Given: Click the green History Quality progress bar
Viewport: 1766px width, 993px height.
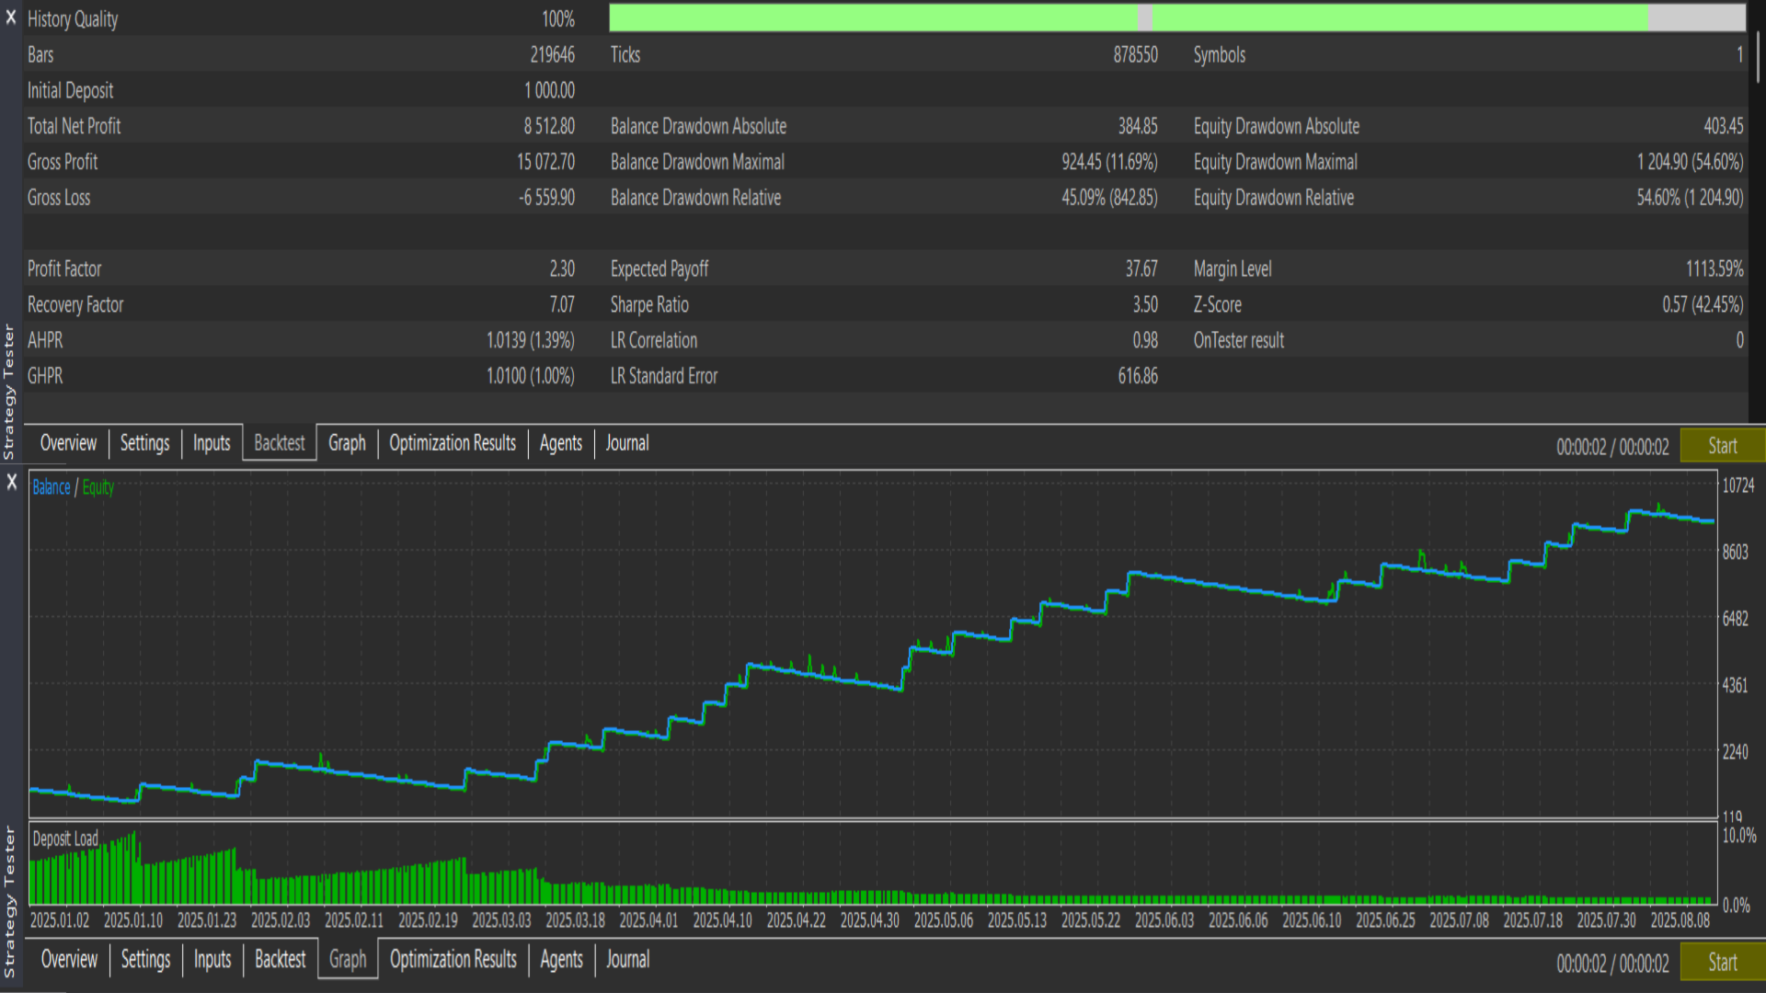Looking at the screenshot, I should [x=1177, y=17].
